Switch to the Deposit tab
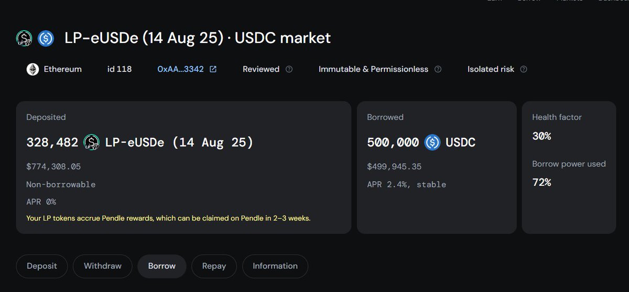The image size is (629, 292). tap(42, 266)
